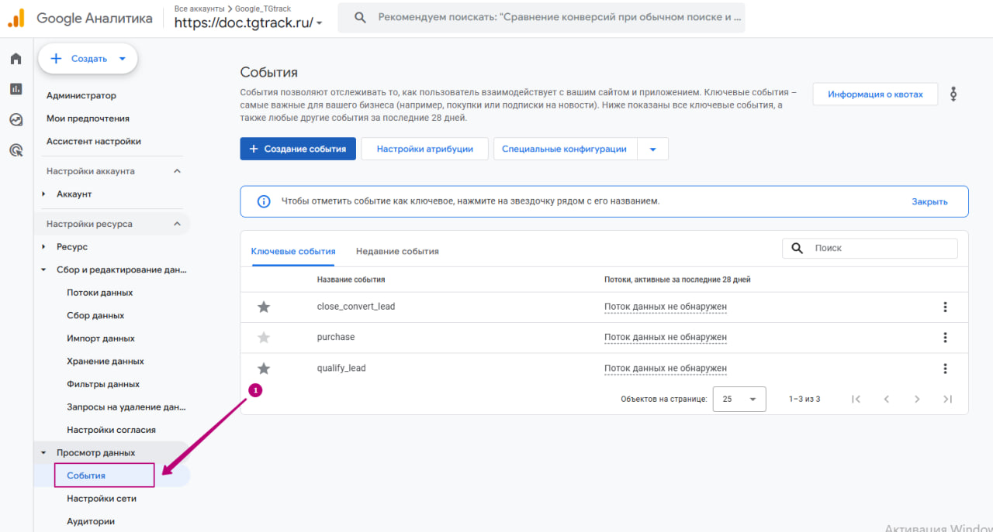This screenshot has height=532, width=993.
Task: Open the objects per page dropdown
Action: (x=739, y=399)
